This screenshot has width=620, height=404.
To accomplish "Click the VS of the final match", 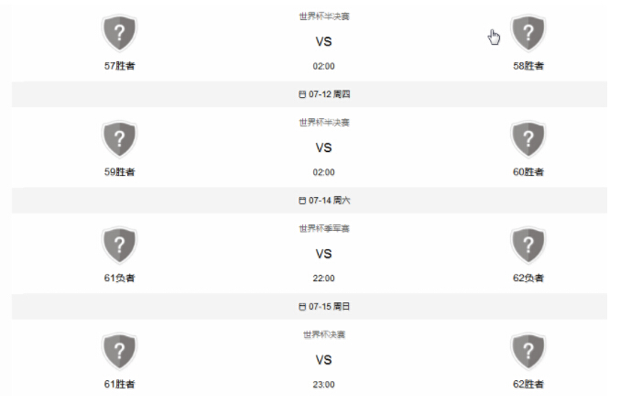I will coord(323,360).
